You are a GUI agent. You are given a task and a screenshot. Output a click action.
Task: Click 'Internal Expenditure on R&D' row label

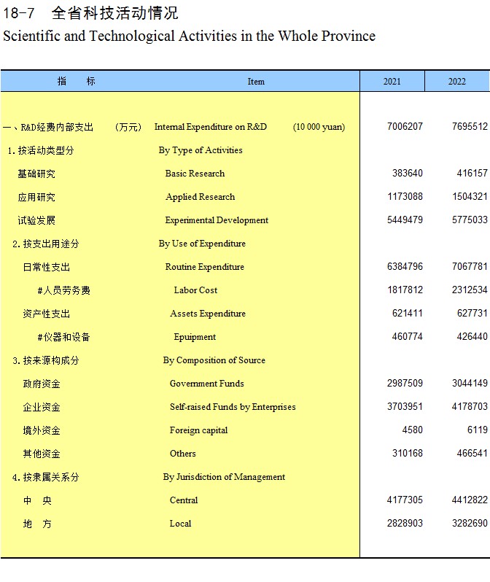pyautogui.click(x=211, y=127)
